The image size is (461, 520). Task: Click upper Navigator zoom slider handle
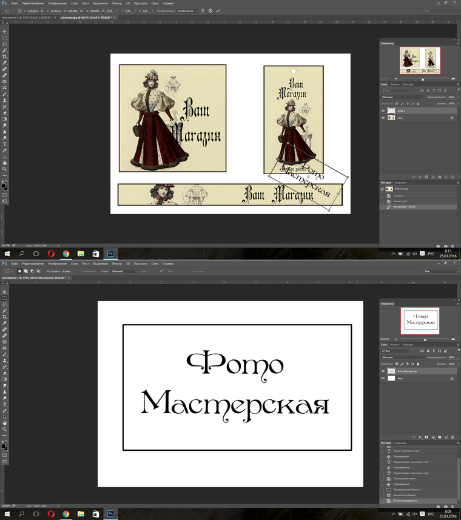[423, 79]
